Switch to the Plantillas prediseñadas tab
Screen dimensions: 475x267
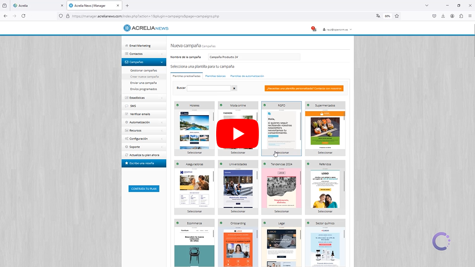tap(186, 76)
